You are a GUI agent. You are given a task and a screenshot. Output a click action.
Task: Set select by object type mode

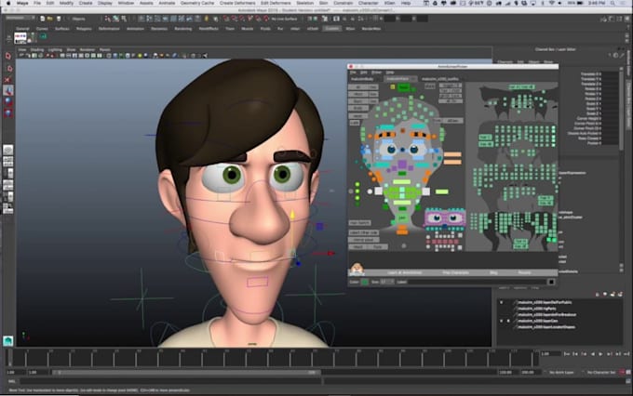tap(115, 19)
